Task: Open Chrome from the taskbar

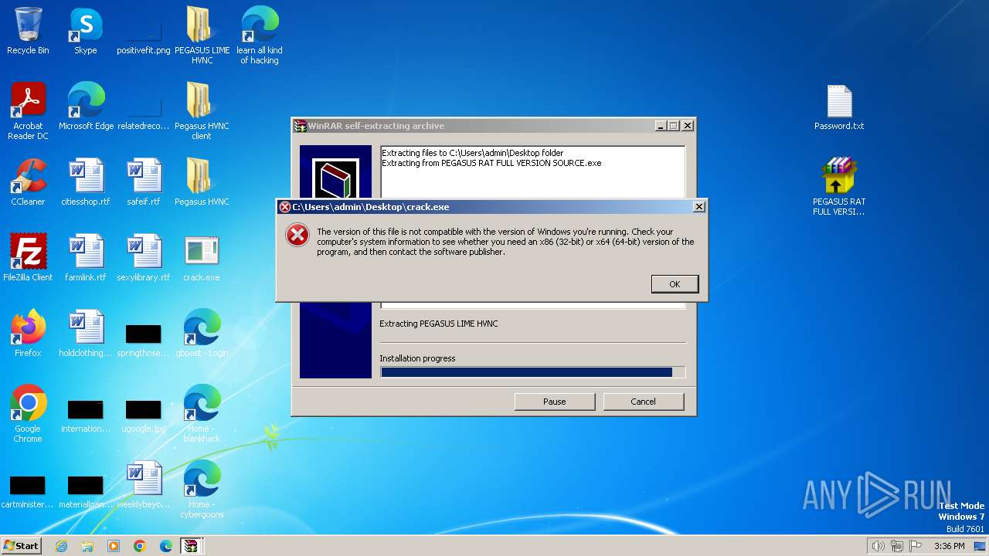Action: (140, 546)
